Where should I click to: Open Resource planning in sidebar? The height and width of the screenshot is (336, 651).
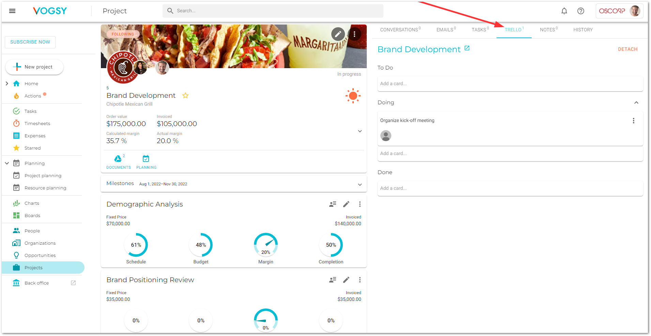pyautogui.click(x=45, y=188)
